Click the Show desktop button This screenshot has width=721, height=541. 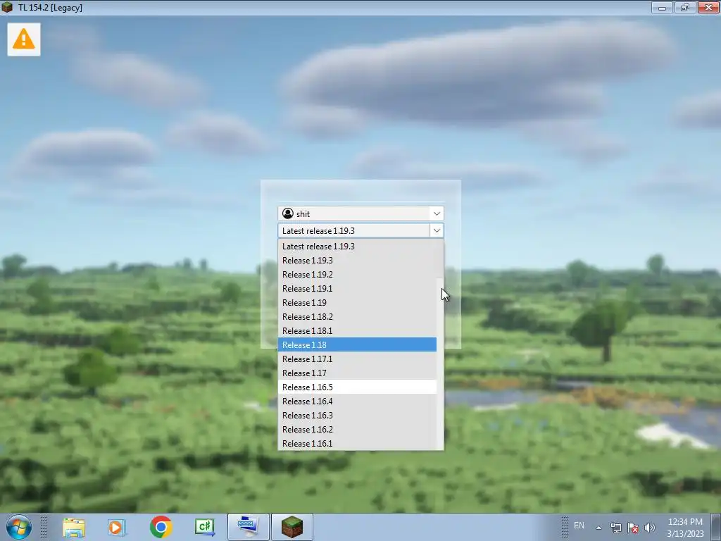point(716,527)
